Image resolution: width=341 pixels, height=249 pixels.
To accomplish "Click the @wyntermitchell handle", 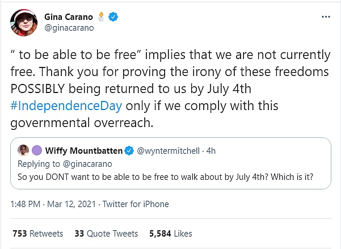I will 168,151.
